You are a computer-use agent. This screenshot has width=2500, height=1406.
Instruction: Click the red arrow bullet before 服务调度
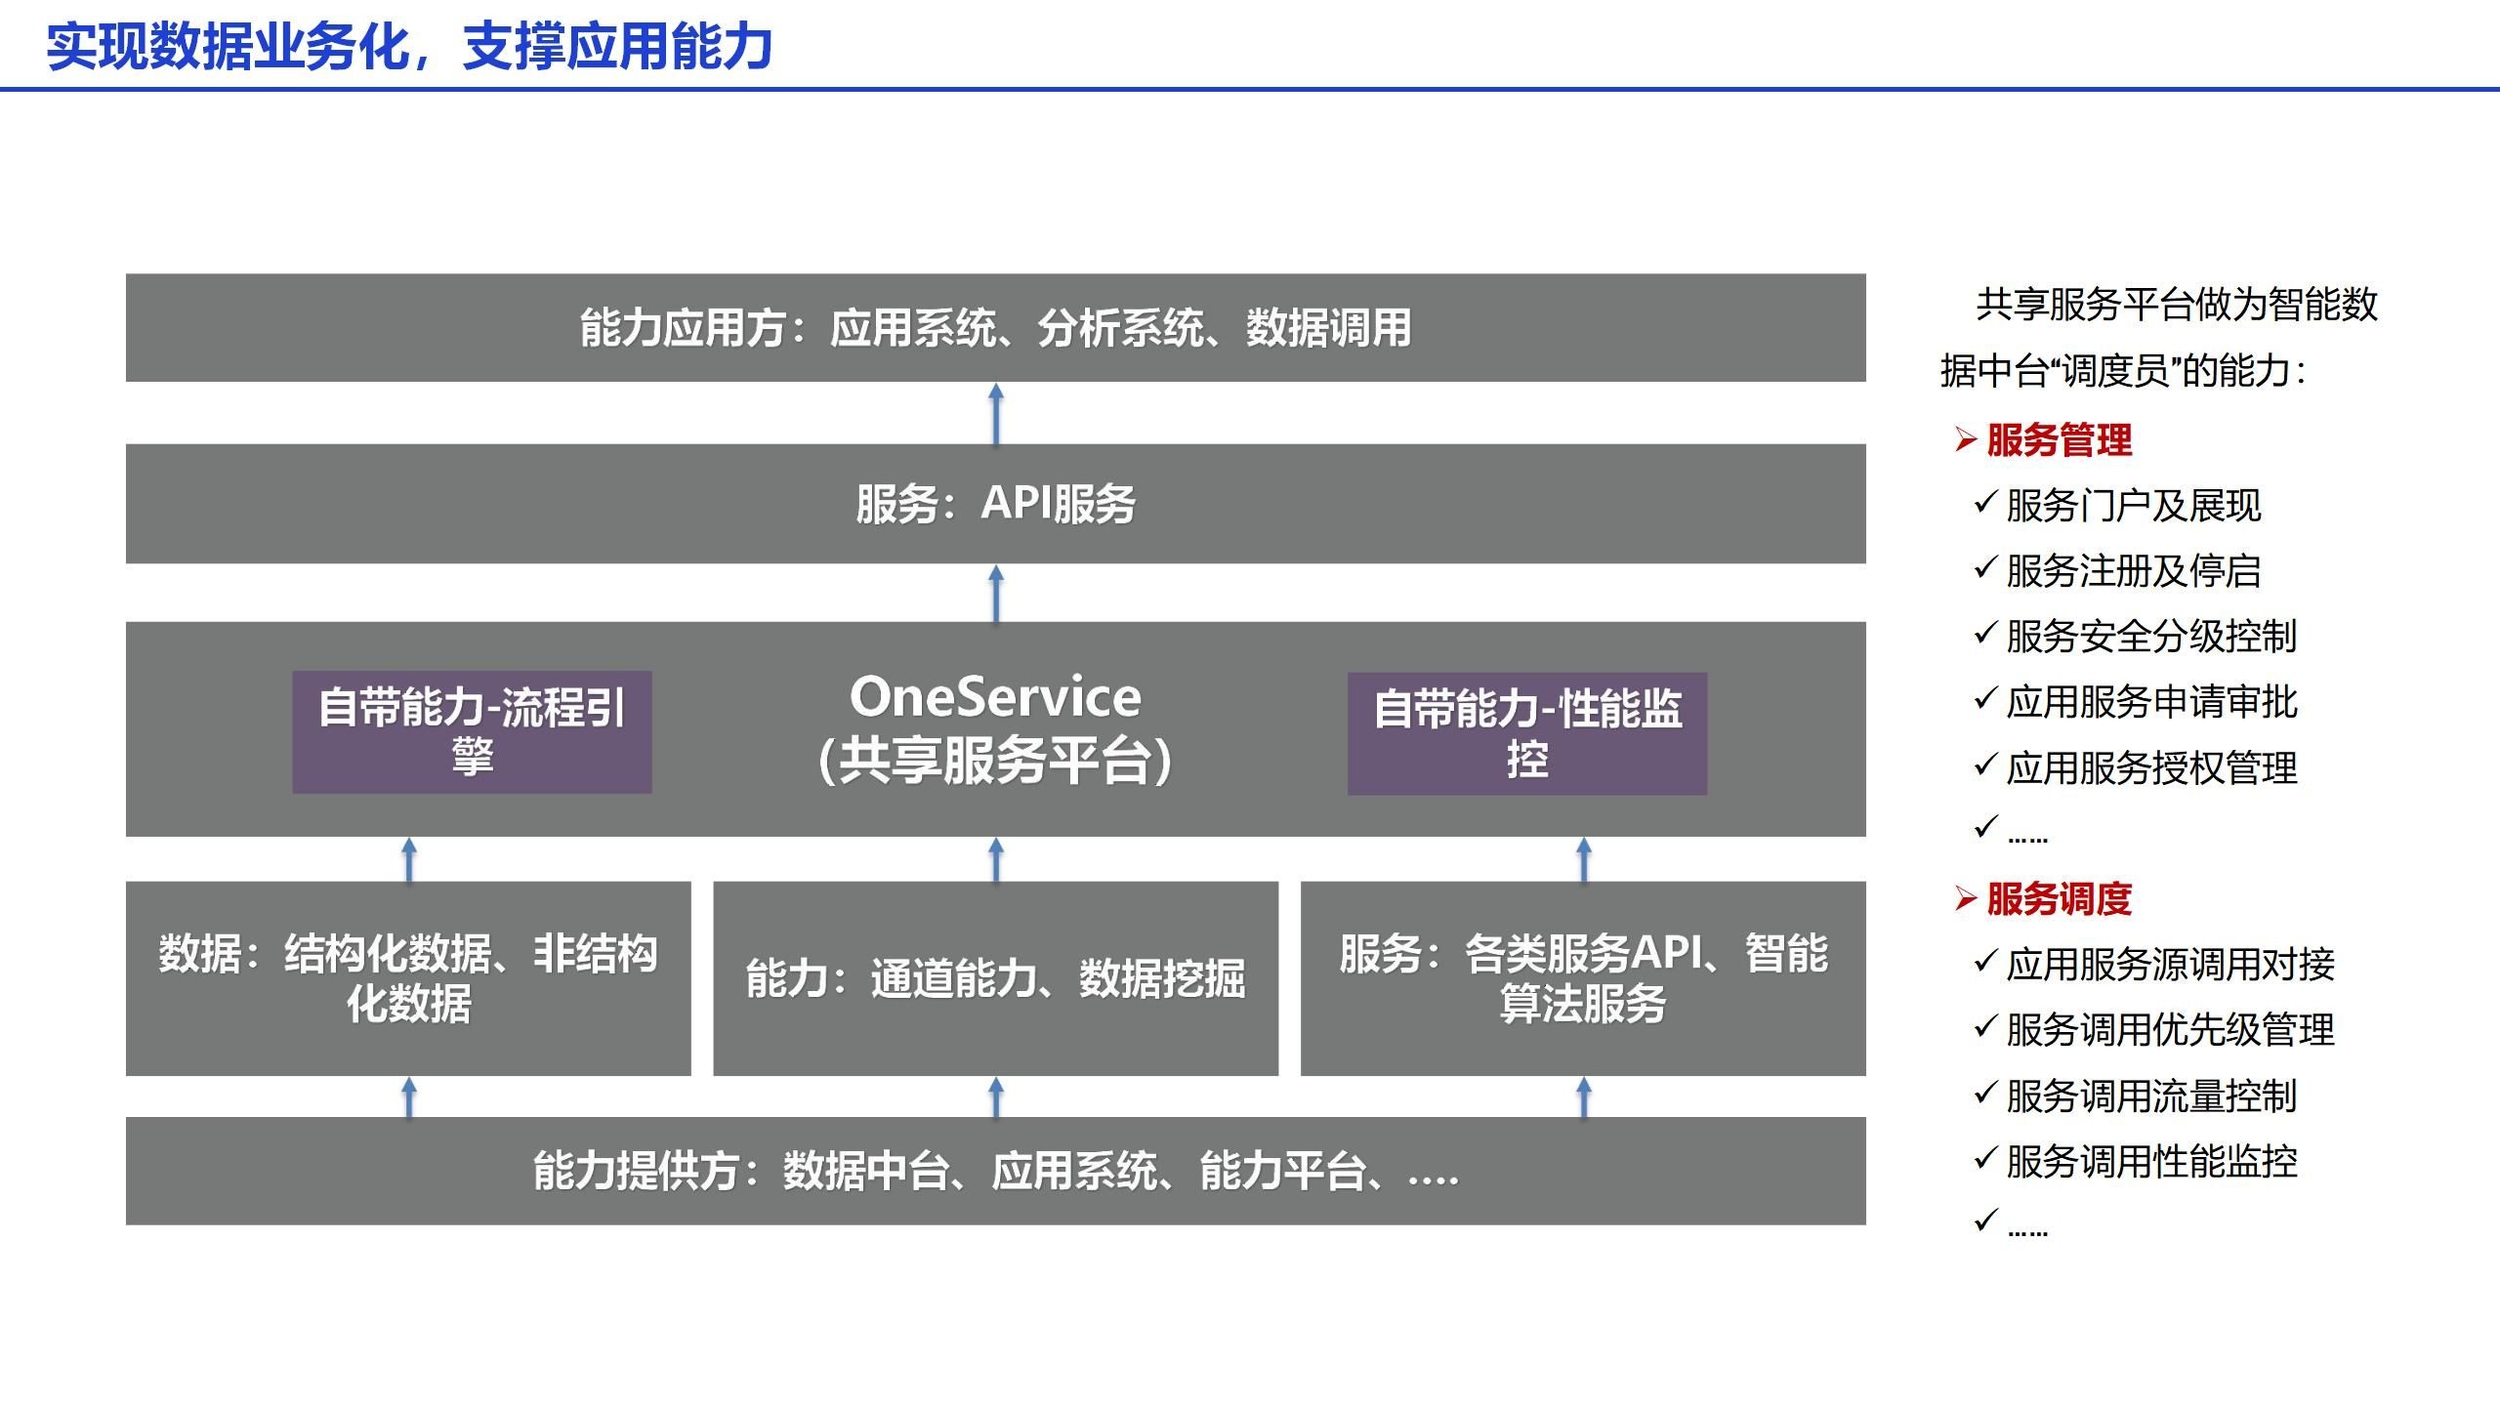click(x=1965, y=898)
